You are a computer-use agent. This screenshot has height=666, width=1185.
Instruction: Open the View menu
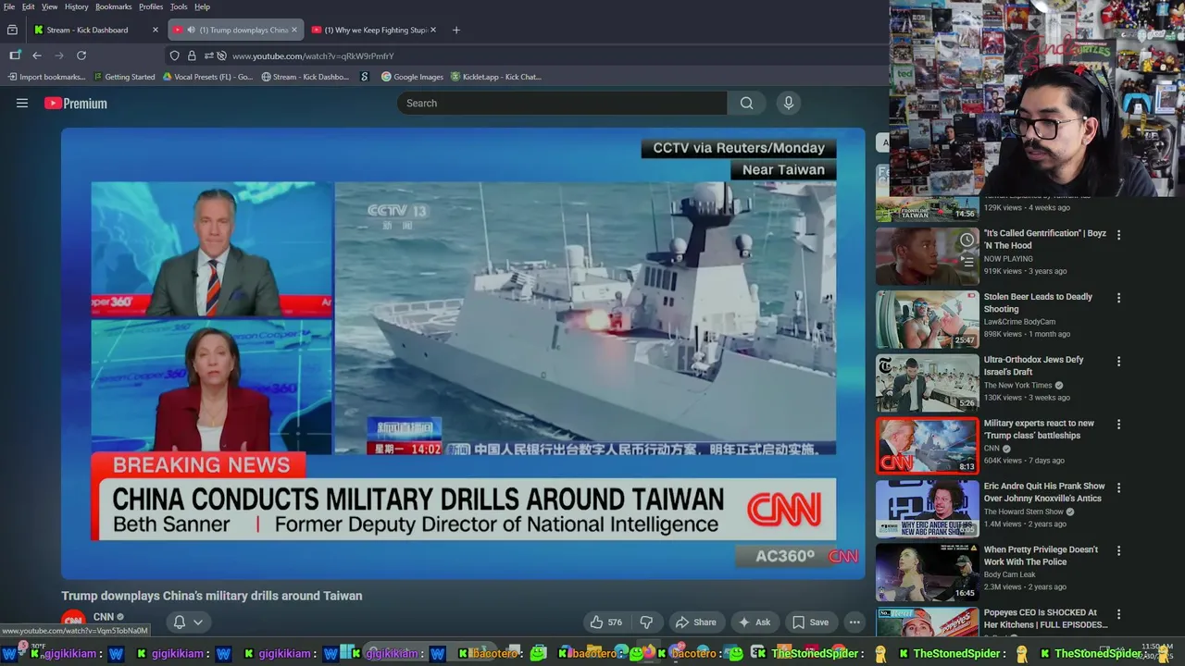49,6
